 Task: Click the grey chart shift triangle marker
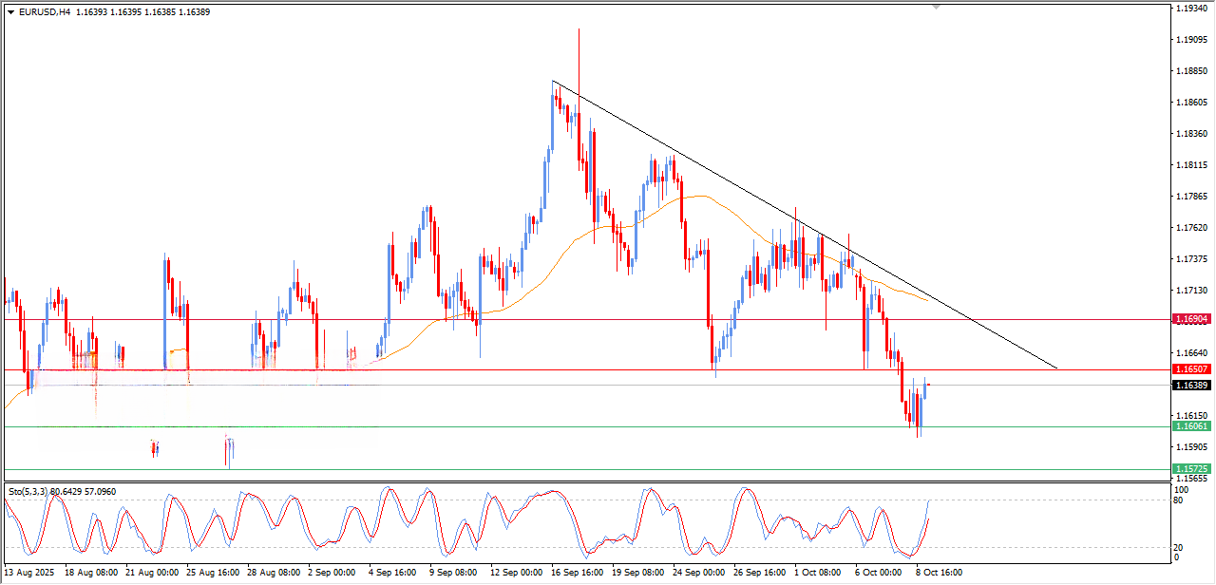point(937,7)
